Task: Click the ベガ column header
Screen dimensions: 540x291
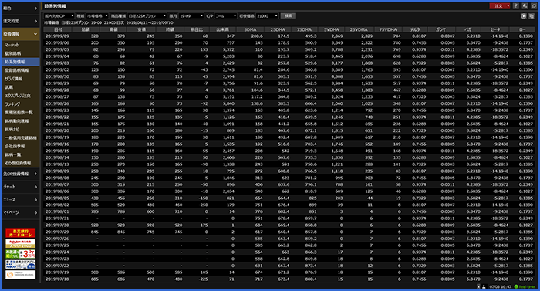Action: (x=468, y=29)
